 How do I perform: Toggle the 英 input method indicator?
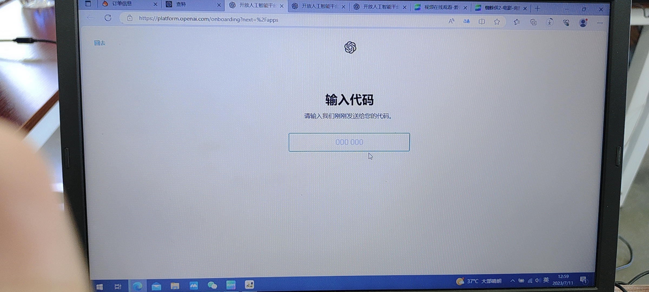[546, 280]
